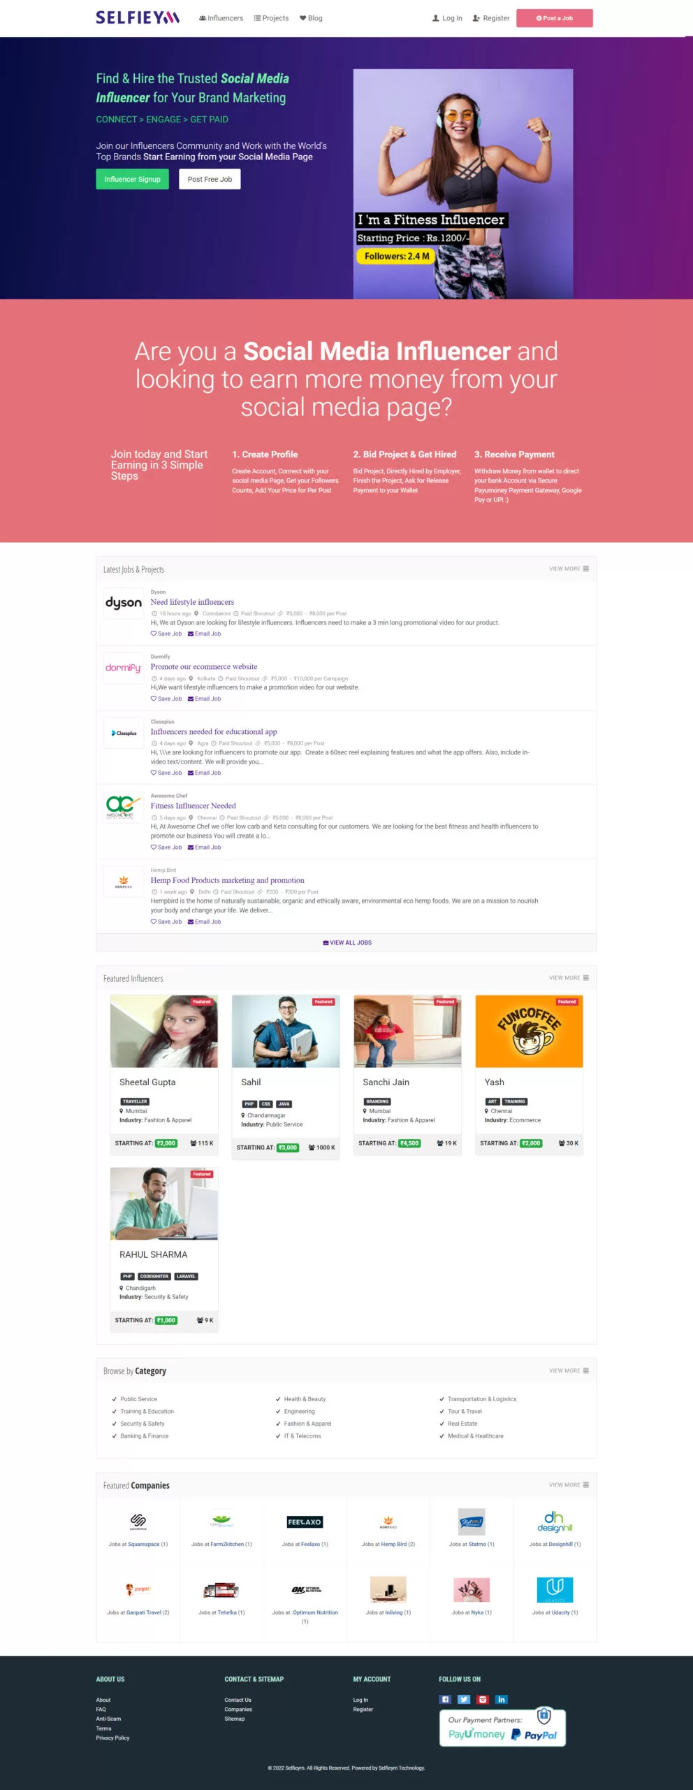The width and height of the screenshot is (693, 1790).
Task: Open the Influencers menu item
Action: 221,18
